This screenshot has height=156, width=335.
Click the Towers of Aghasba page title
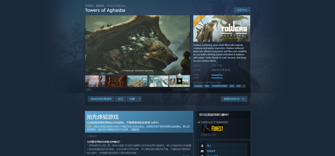[105, 10]
